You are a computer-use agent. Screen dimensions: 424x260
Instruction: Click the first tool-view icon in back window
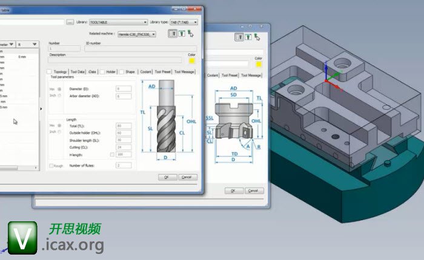tap(239, 37)
